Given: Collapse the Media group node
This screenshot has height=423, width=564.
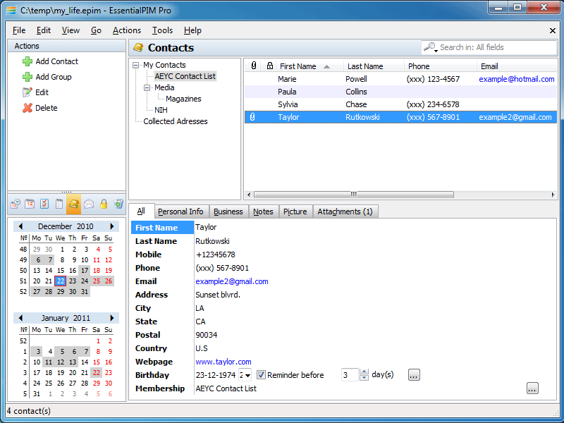Looking at the screenshot, I should [x=147, y=87].
